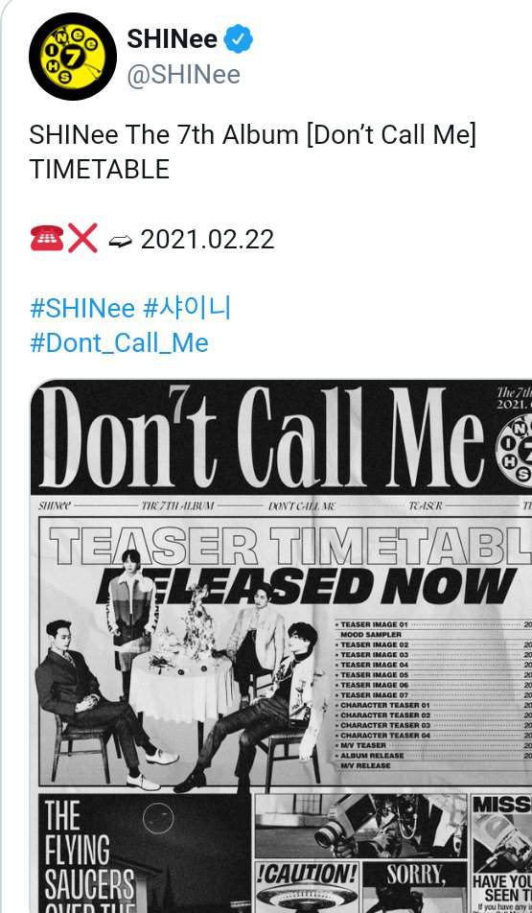The height and width of the screenshot is (913, 532).
Task: Click the arrow emoji before 2021.02.22
Action: [x=121, y=240]
